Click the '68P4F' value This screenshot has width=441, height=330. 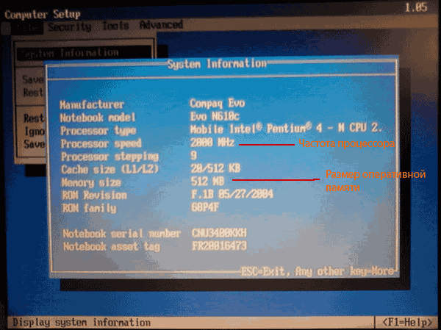205,207
